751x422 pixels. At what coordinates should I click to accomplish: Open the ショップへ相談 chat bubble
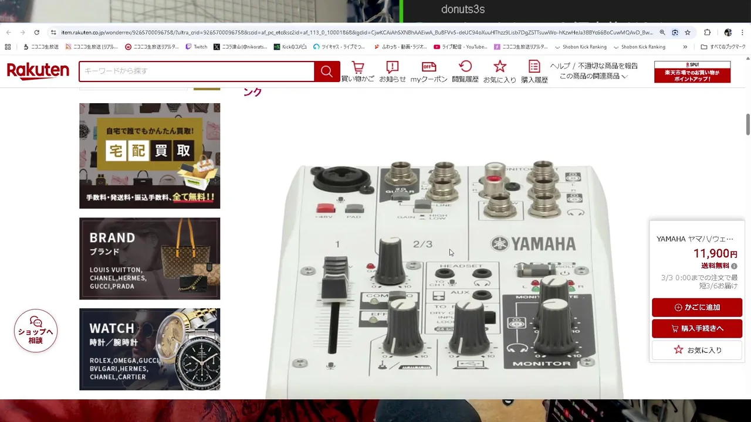coord(36,331)
